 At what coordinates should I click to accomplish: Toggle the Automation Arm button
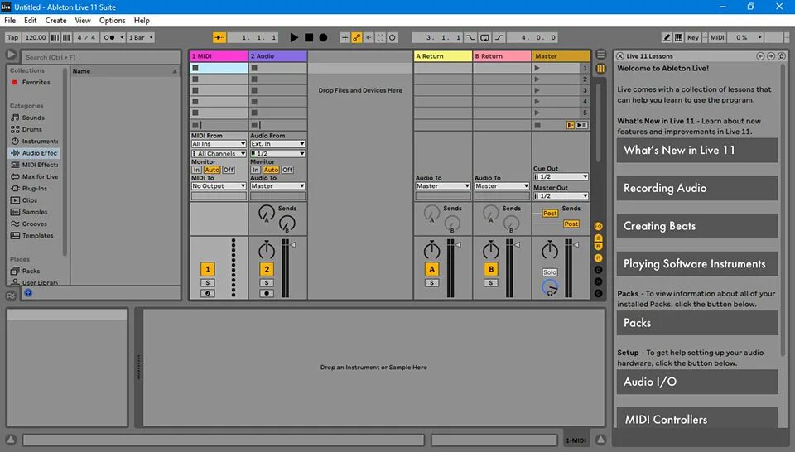(x=357, y=37)
